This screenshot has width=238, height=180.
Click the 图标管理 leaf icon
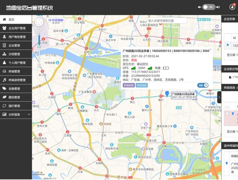click(x=4, y=97)
